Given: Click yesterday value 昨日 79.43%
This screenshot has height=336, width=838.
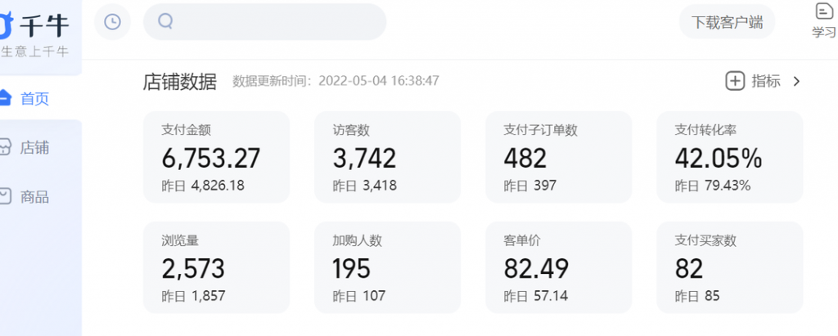Looking at the screenshot, I should pyautogui.click(x=713, y=186).
